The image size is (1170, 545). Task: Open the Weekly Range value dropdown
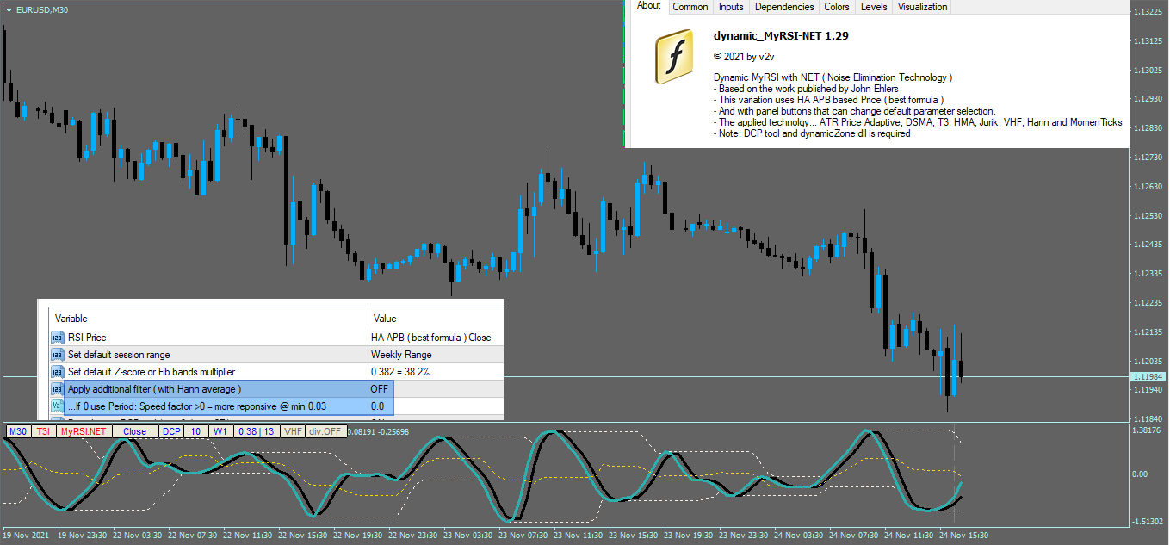(x=435, y=355)
